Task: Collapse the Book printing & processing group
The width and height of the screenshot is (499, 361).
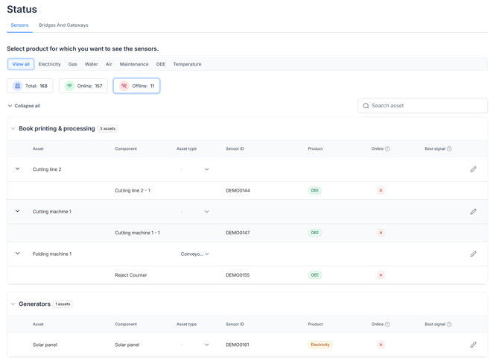Action: click(x=13, y=129)
